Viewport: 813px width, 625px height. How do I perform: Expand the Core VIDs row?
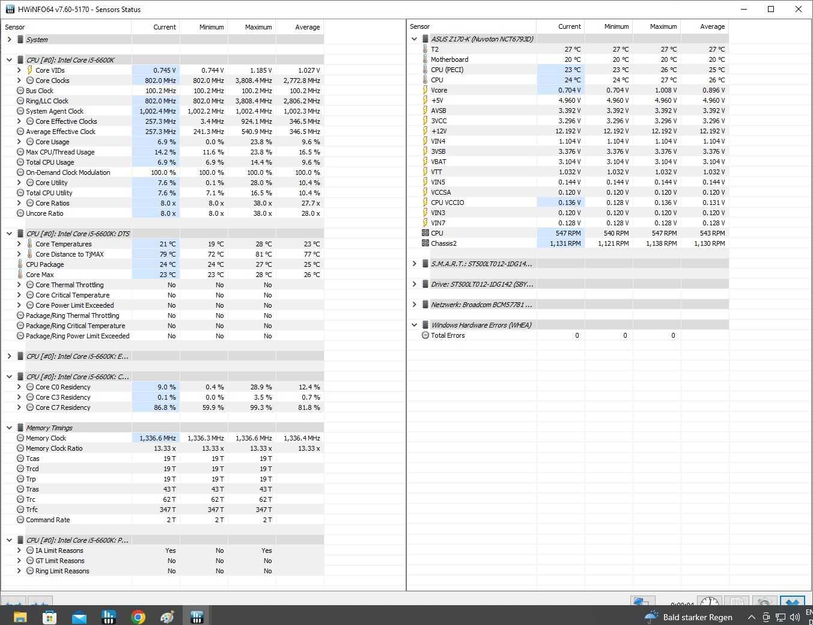[x=19, y=70]
